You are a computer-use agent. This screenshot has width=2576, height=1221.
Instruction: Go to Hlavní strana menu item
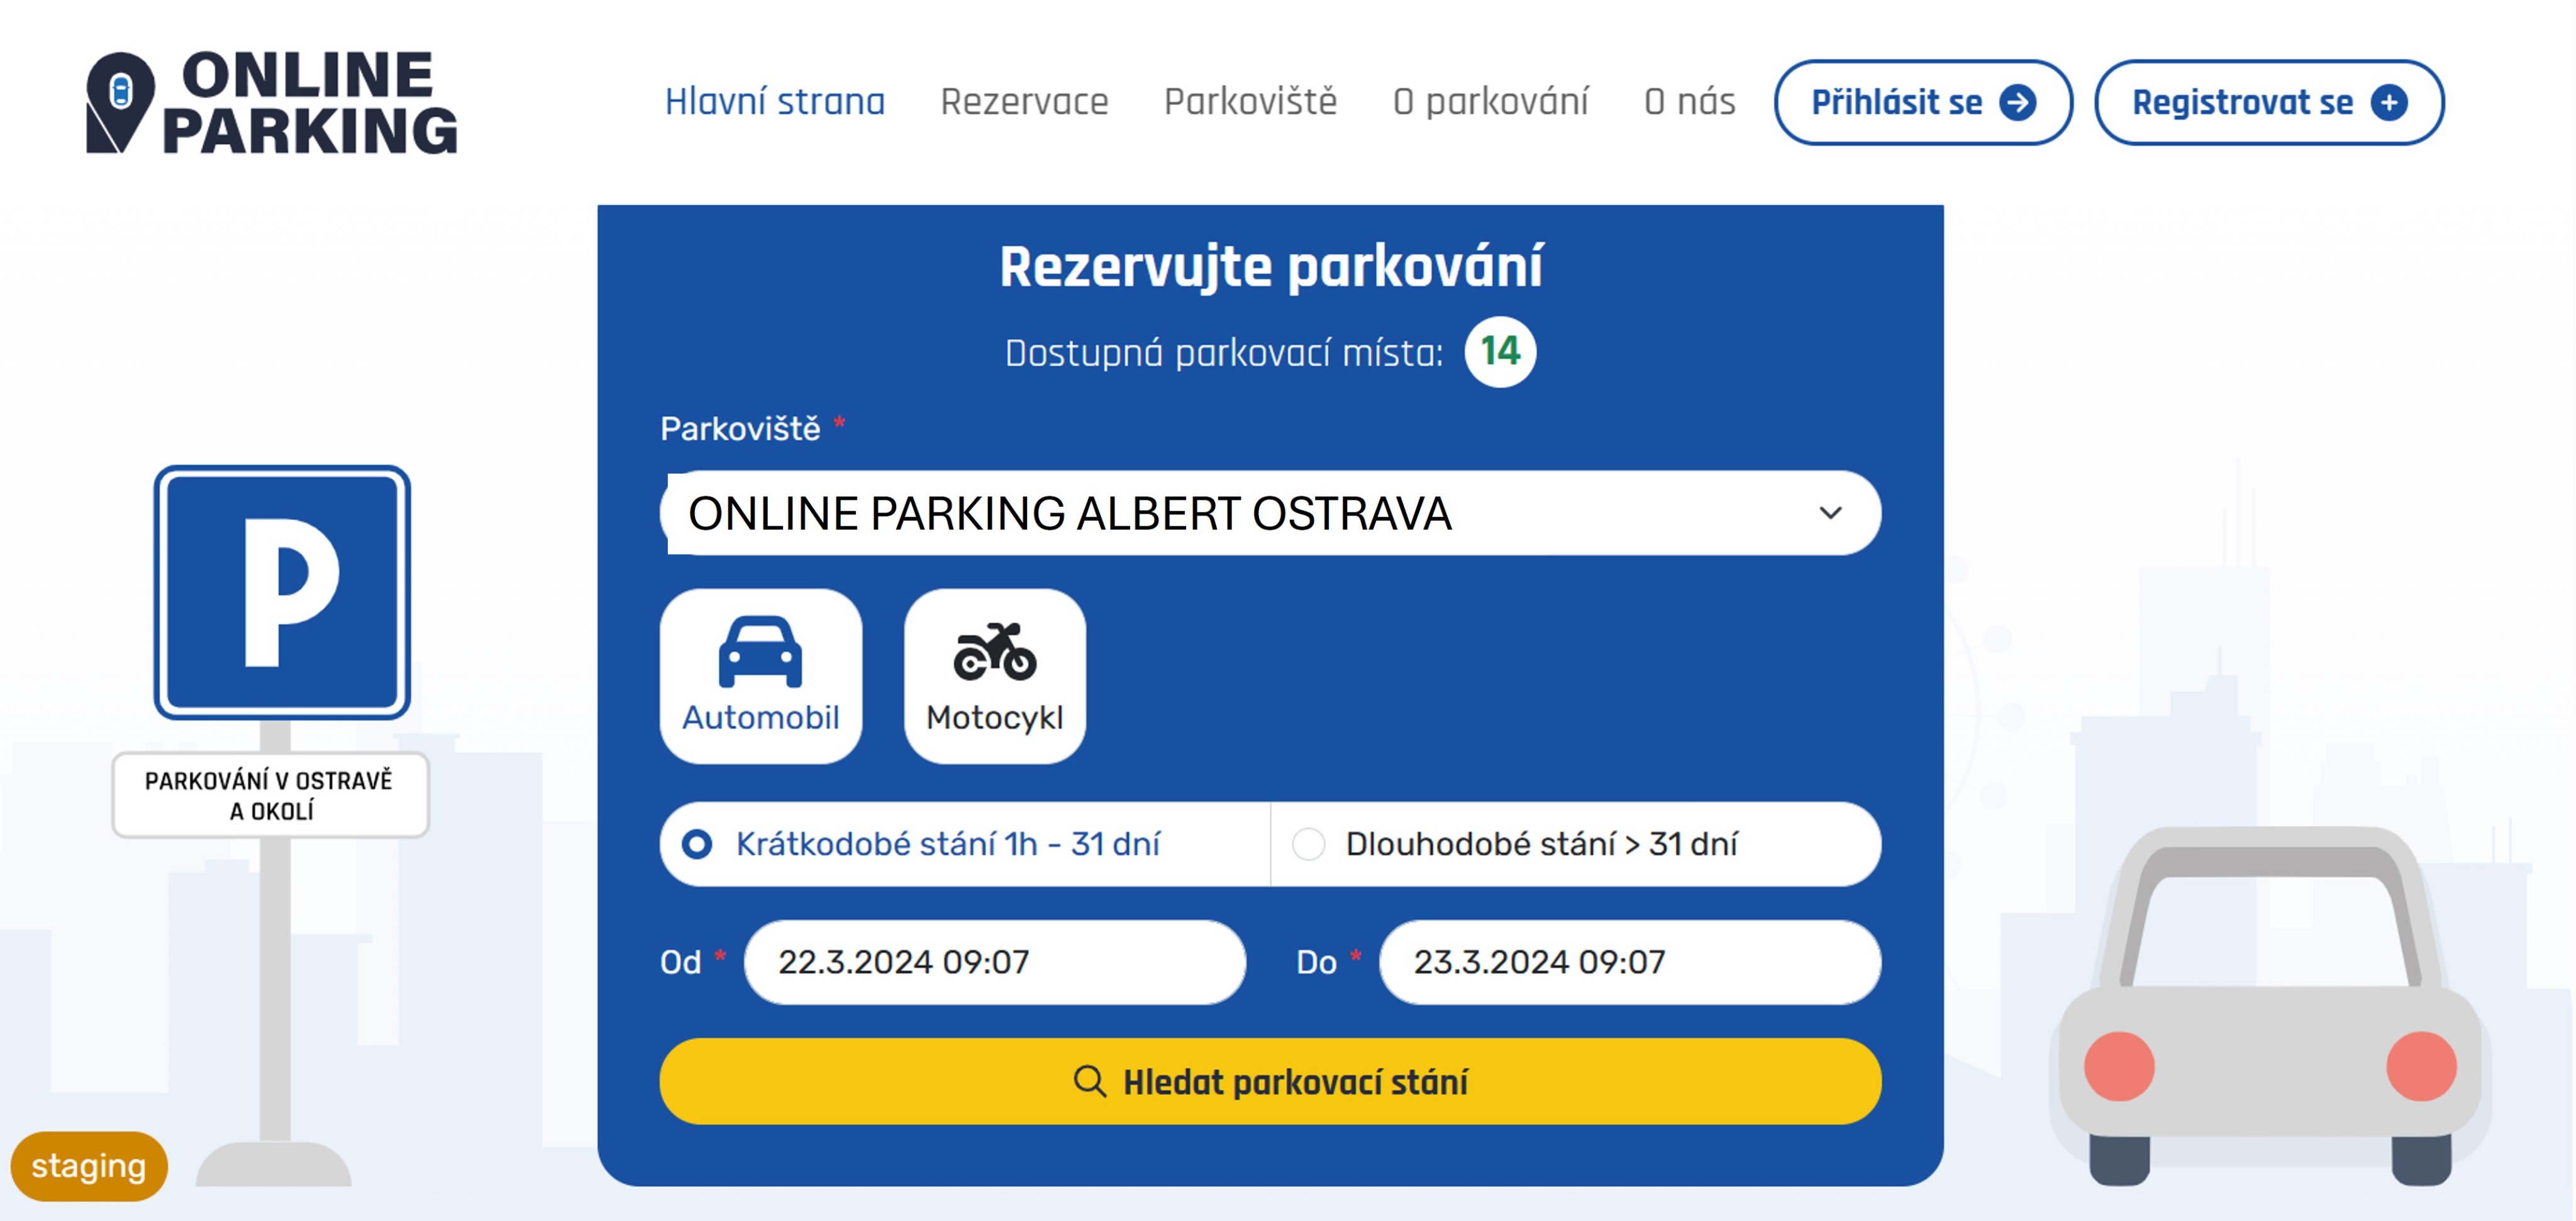pos(775,102)
